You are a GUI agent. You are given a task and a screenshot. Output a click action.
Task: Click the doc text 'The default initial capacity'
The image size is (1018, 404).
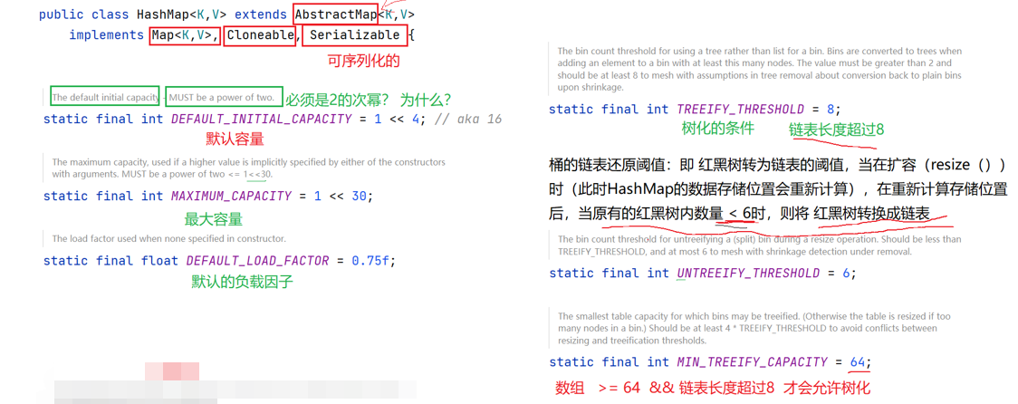pyautogui.click(x=105, y=98)
